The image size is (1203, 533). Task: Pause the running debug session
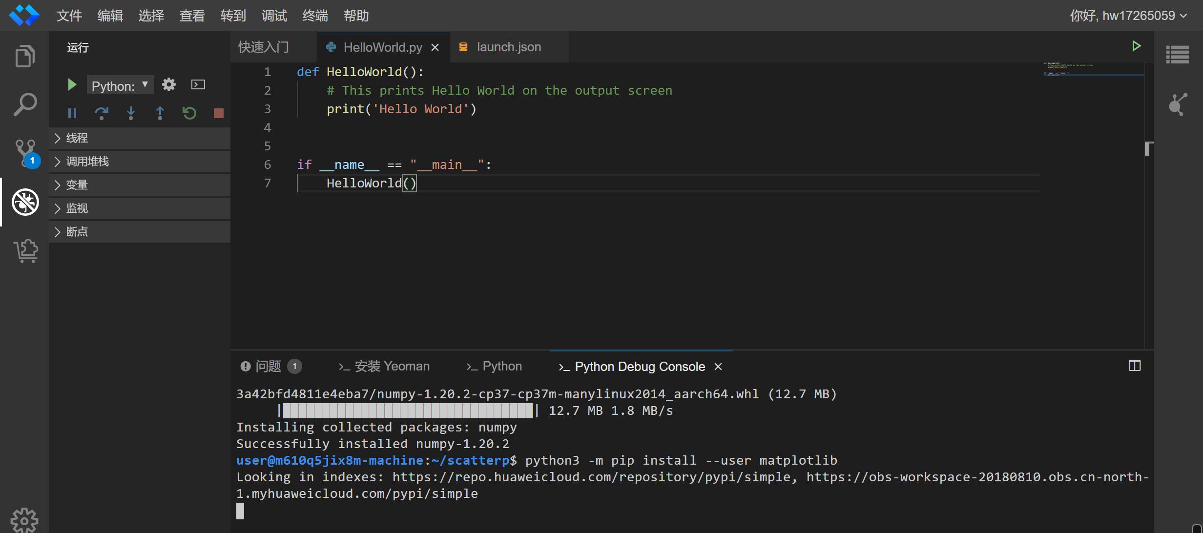point(72,113)
